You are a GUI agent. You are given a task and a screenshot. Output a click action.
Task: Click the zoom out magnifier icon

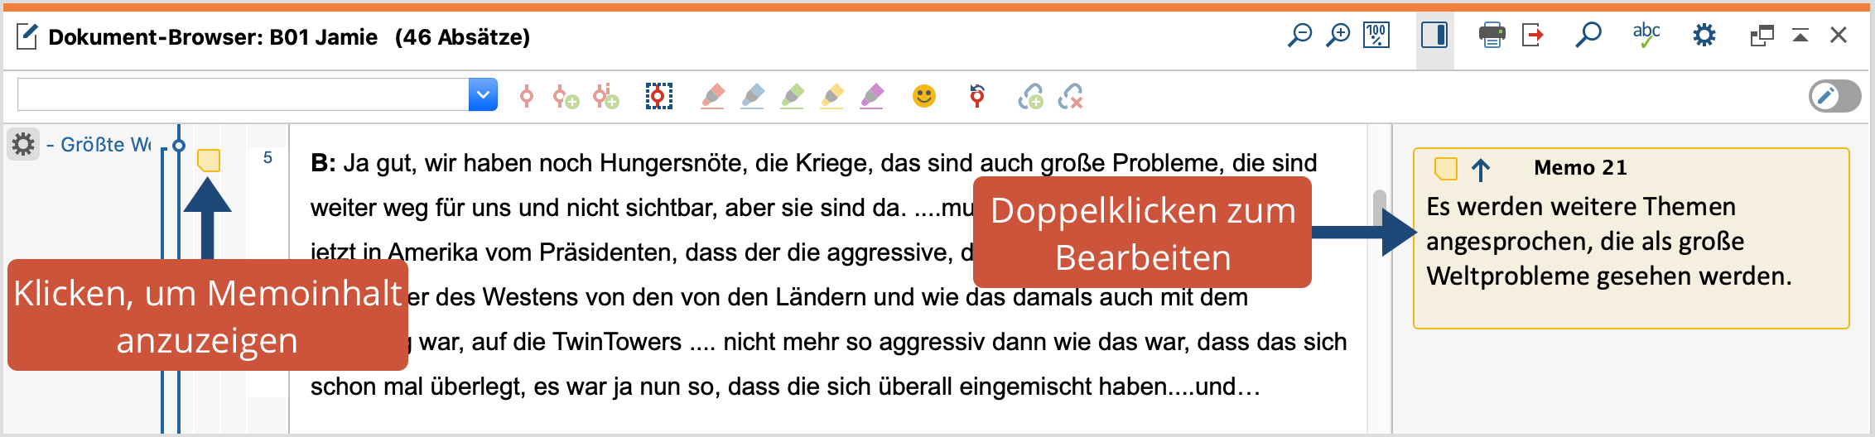click(1299, 36)
